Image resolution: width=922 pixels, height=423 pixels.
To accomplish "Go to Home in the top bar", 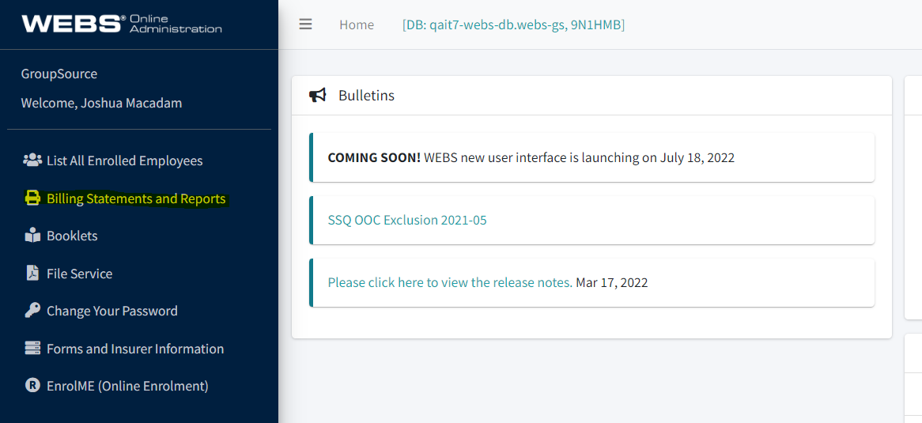I will [x=357, y=25].
